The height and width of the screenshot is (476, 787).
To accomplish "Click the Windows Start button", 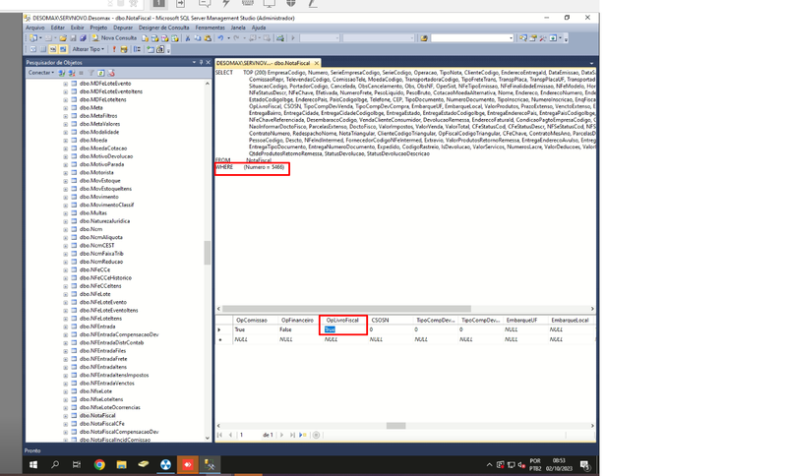I will (x=33, y=465).
